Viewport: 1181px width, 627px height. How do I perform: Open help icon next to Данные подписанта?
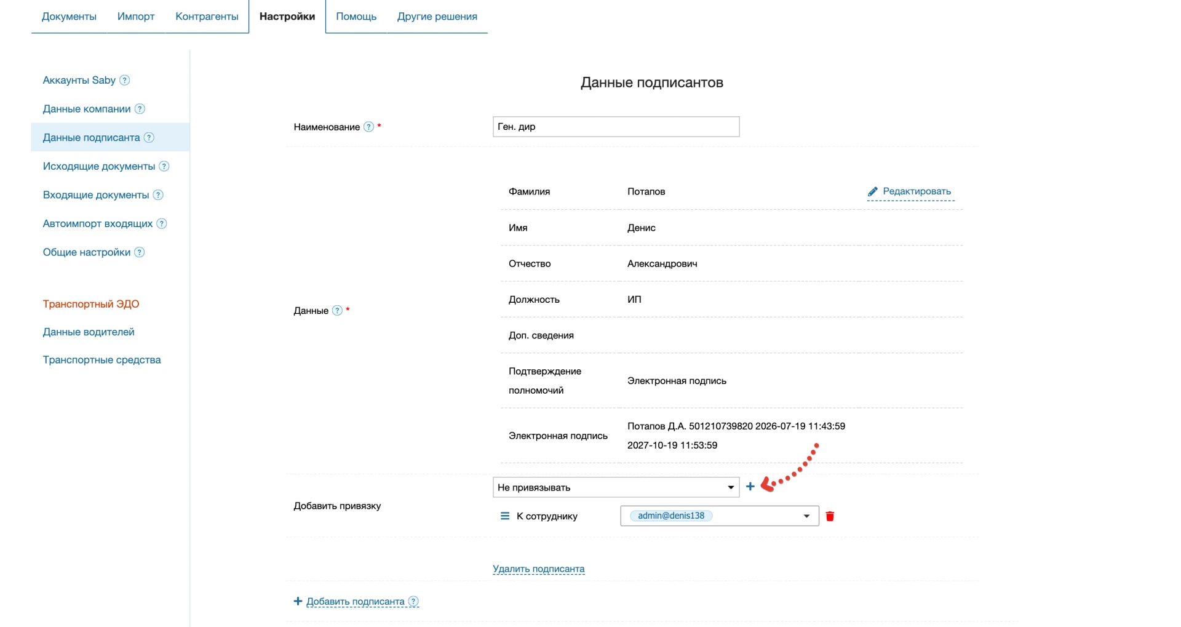tap(149, 137)
